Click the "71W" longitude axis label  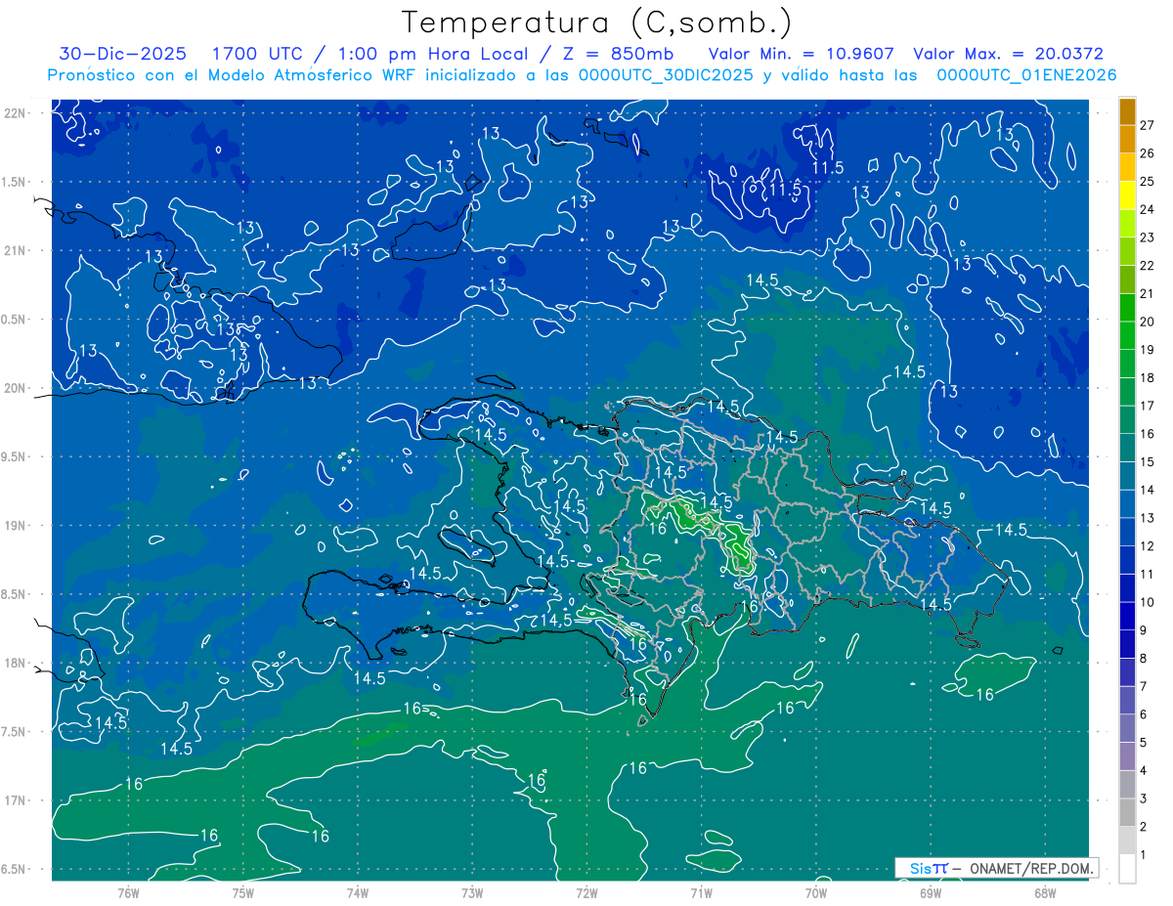[701, 892]
